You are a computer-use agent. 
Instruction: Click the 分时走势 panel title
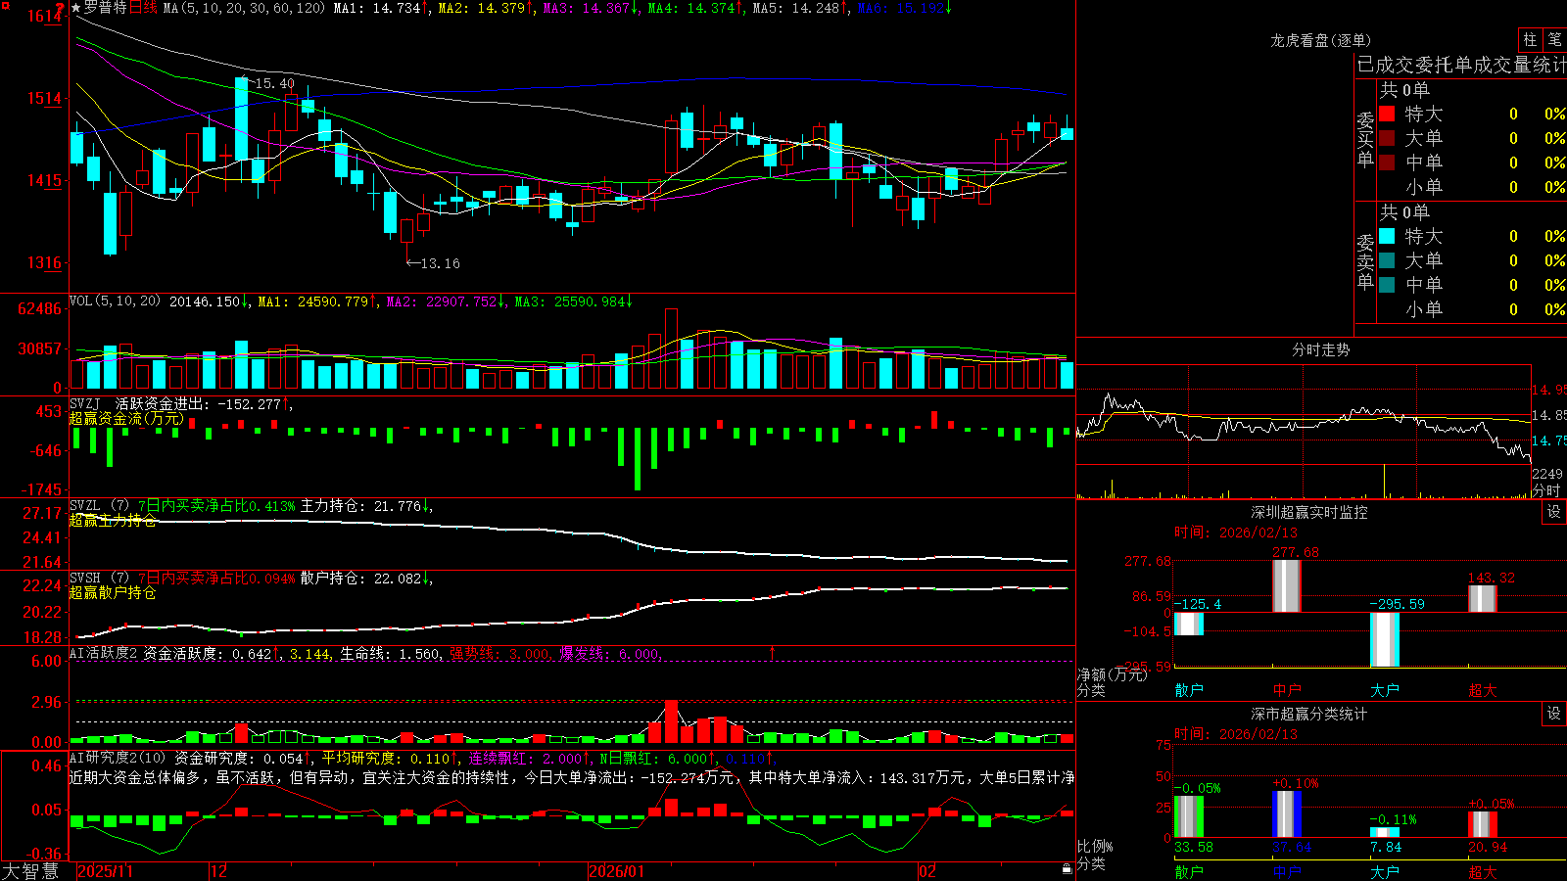tap(1320, 349)
